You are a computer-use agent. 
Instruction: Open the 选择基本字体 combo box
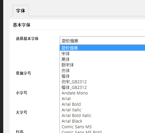tap(102, 41)
